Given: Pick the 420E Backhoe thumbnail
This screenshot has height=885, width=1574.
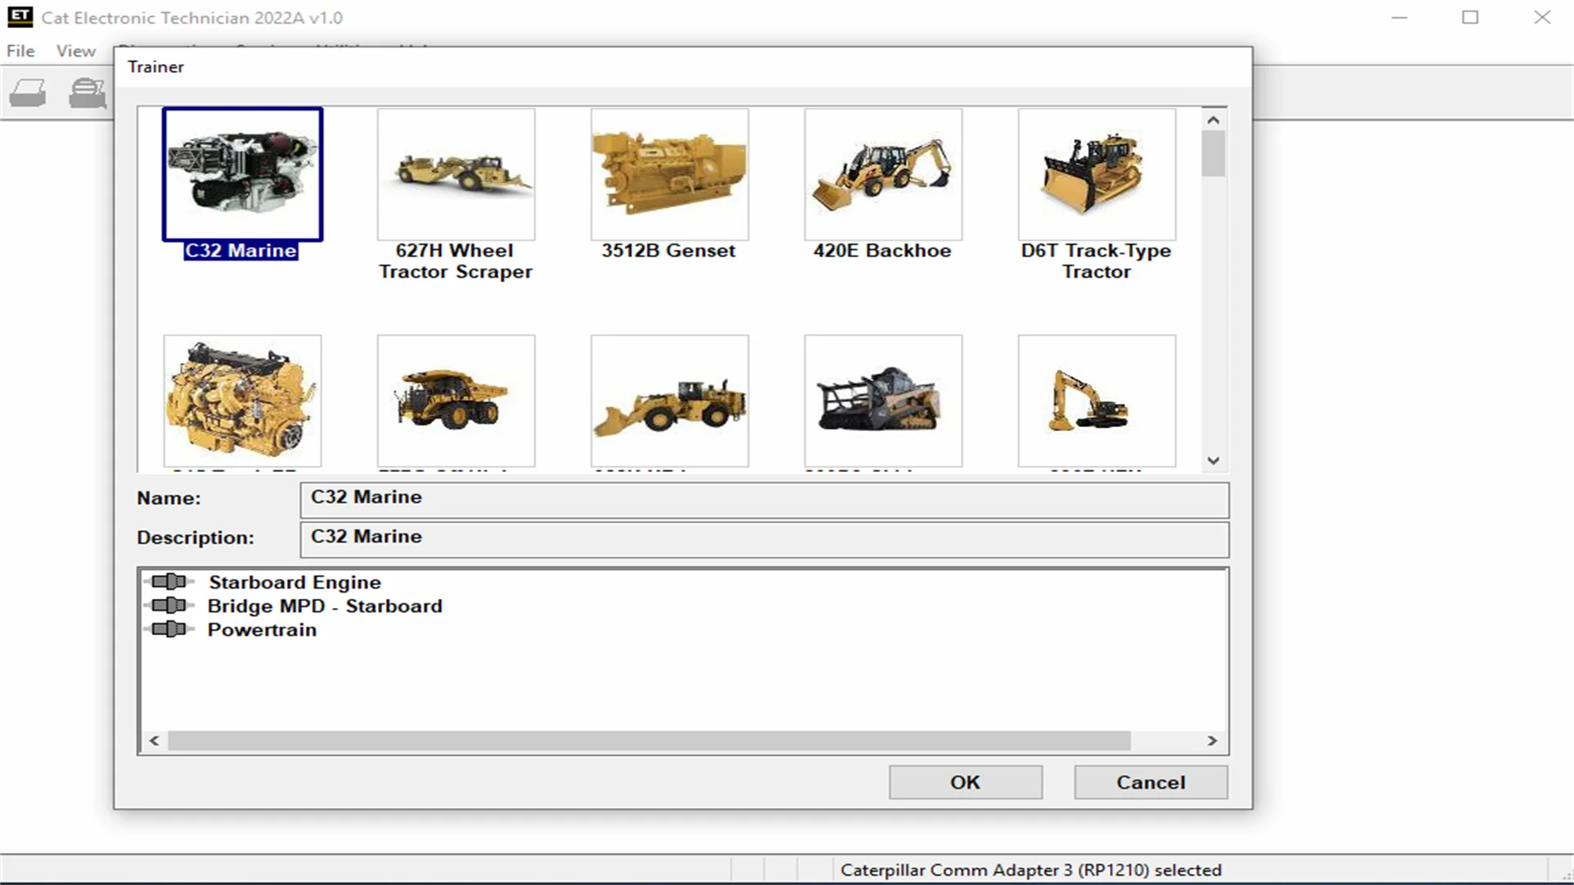Looking at the screenshot, I should (x=883, y=175).
